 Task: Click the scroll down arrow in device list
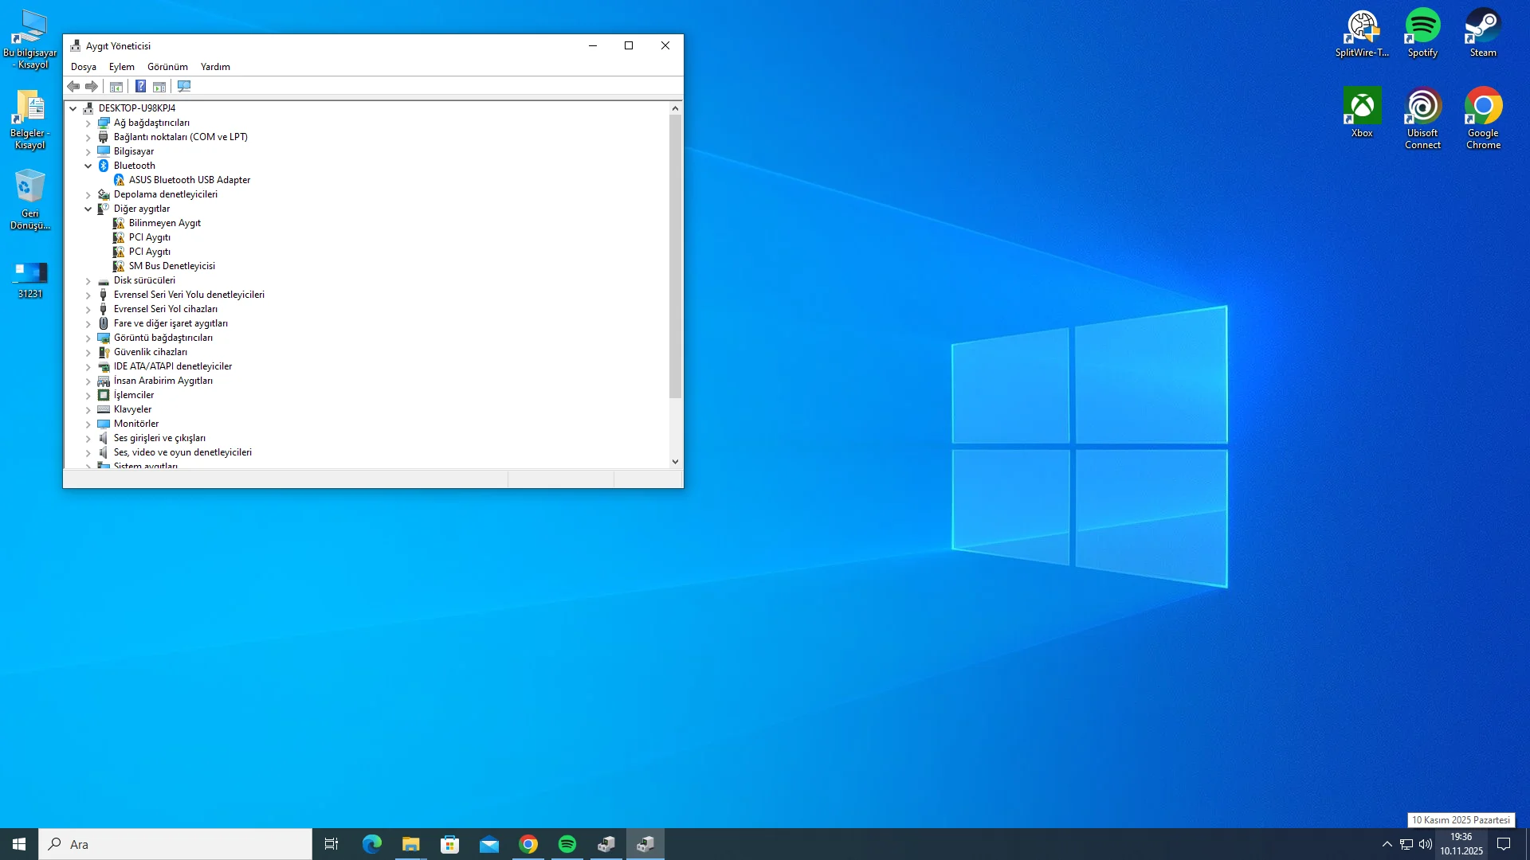point(675,462)
